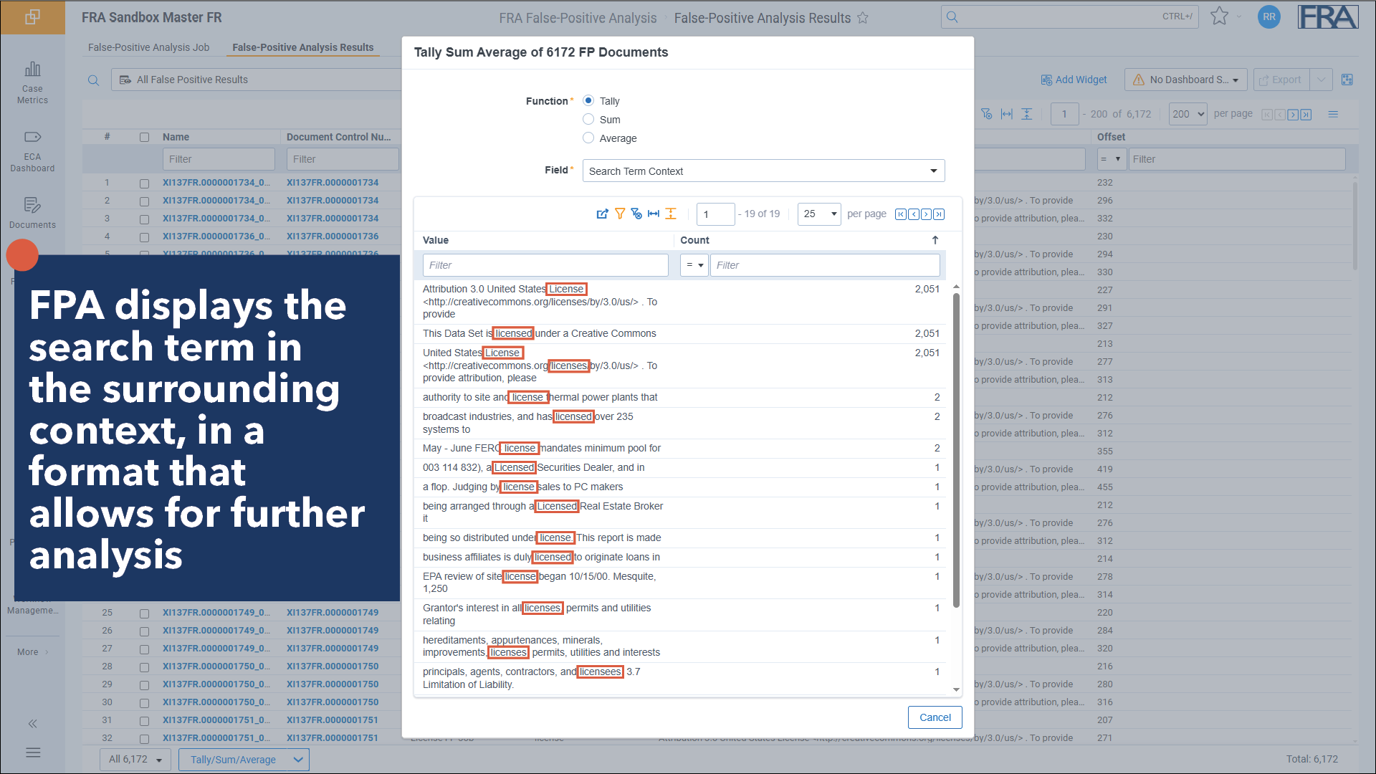
Task: Click the global search box at top
Action: 1070,17
